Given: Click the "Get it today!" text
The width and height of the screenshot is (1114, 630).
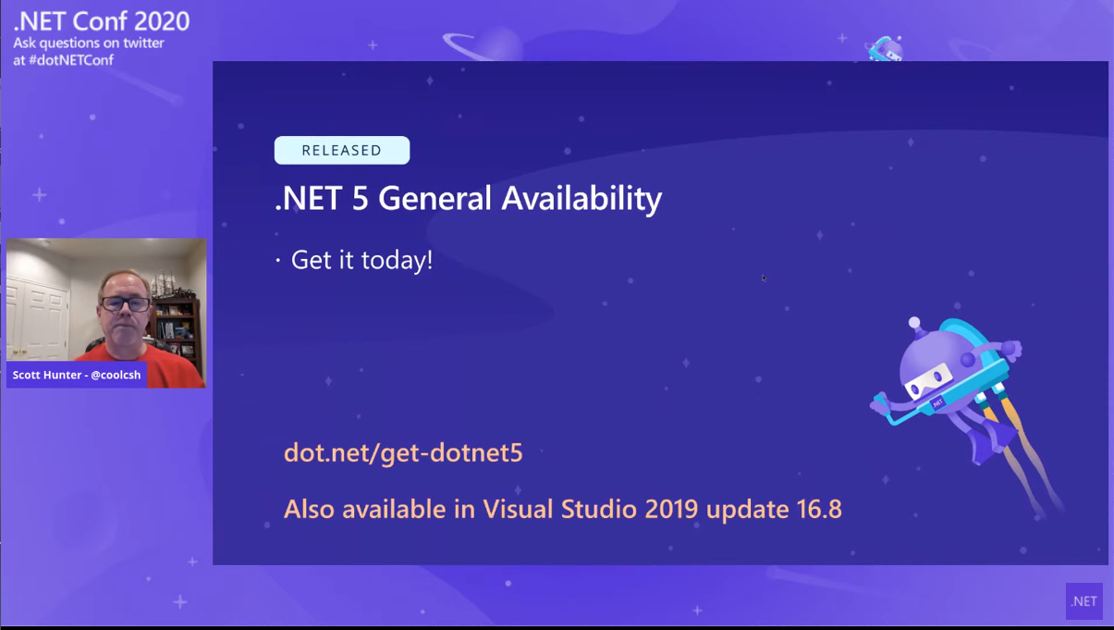Looking at the screenshot, I should (361, 260).
